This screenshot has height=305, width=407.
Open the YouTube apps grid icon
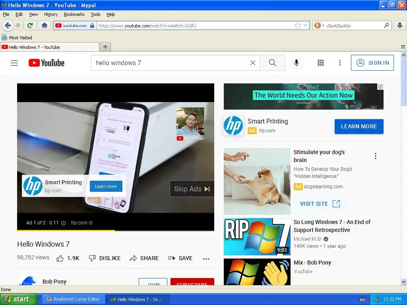(321, 63)
